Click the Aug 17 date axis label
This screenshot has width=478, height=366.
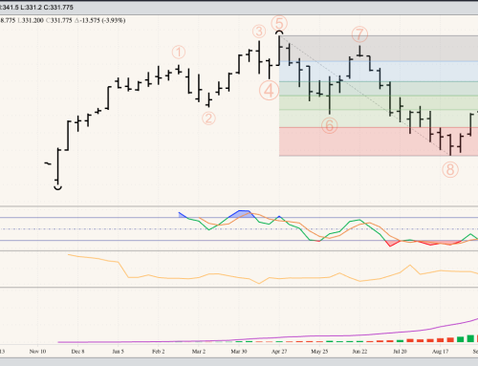[x=440, y=352]
